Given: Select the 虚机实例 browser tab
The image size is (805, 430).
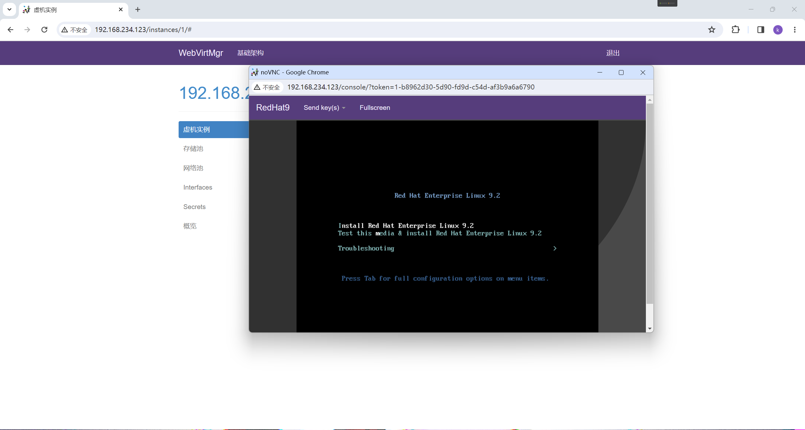Looking at the screenshot, I should pyautogui.click(x=74, y=10).
